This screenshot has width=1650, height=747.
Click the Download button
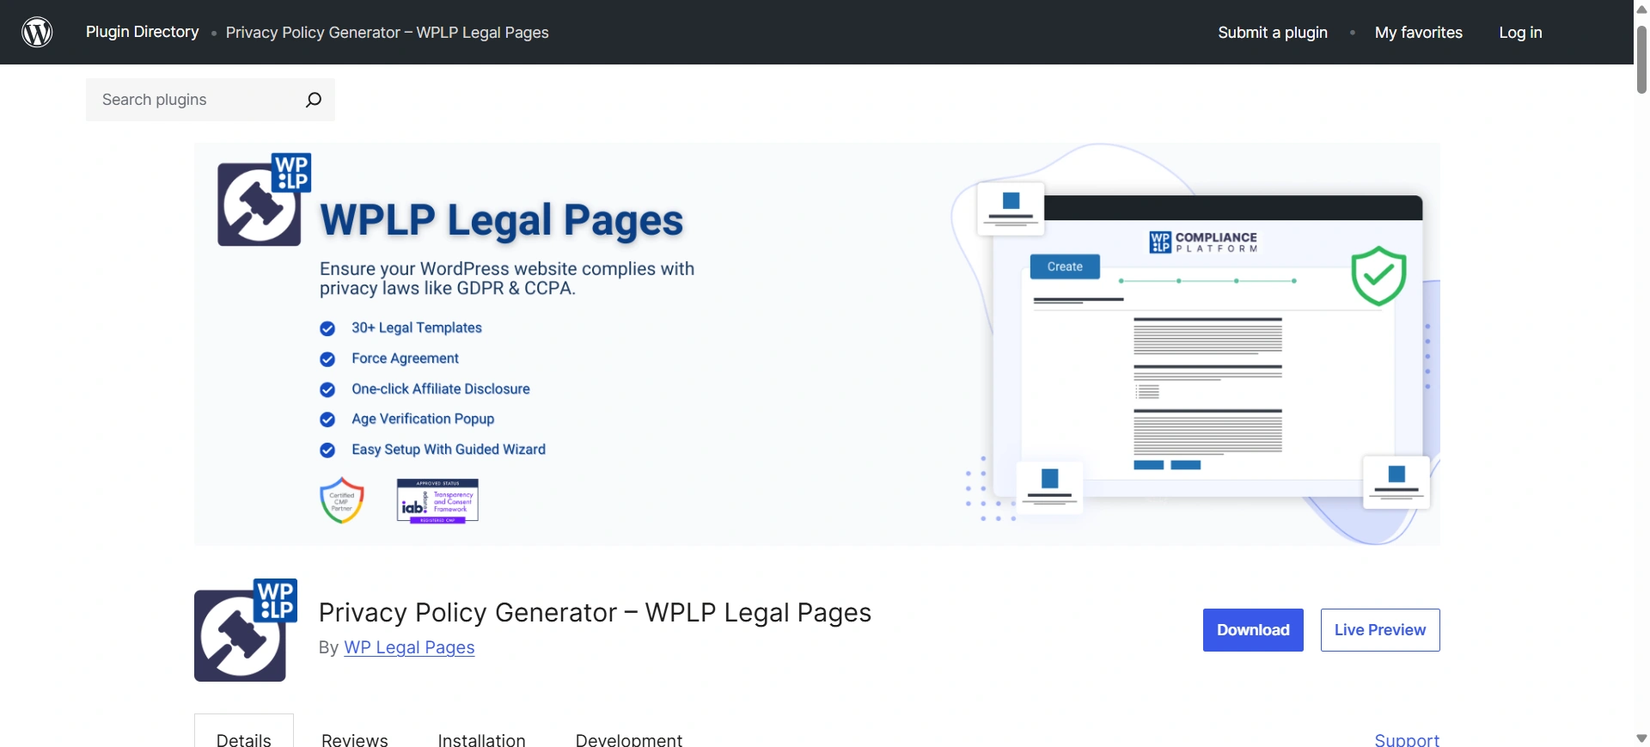tap(1253, 630)
